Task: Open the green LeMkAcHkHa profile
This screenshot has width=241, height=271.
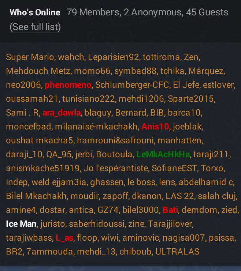Action: pos(163,154)
